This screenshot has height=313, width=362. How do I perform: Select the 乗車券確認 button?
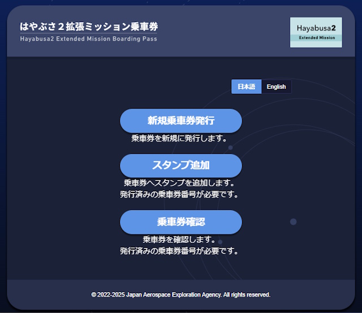(x=181, y=222)
